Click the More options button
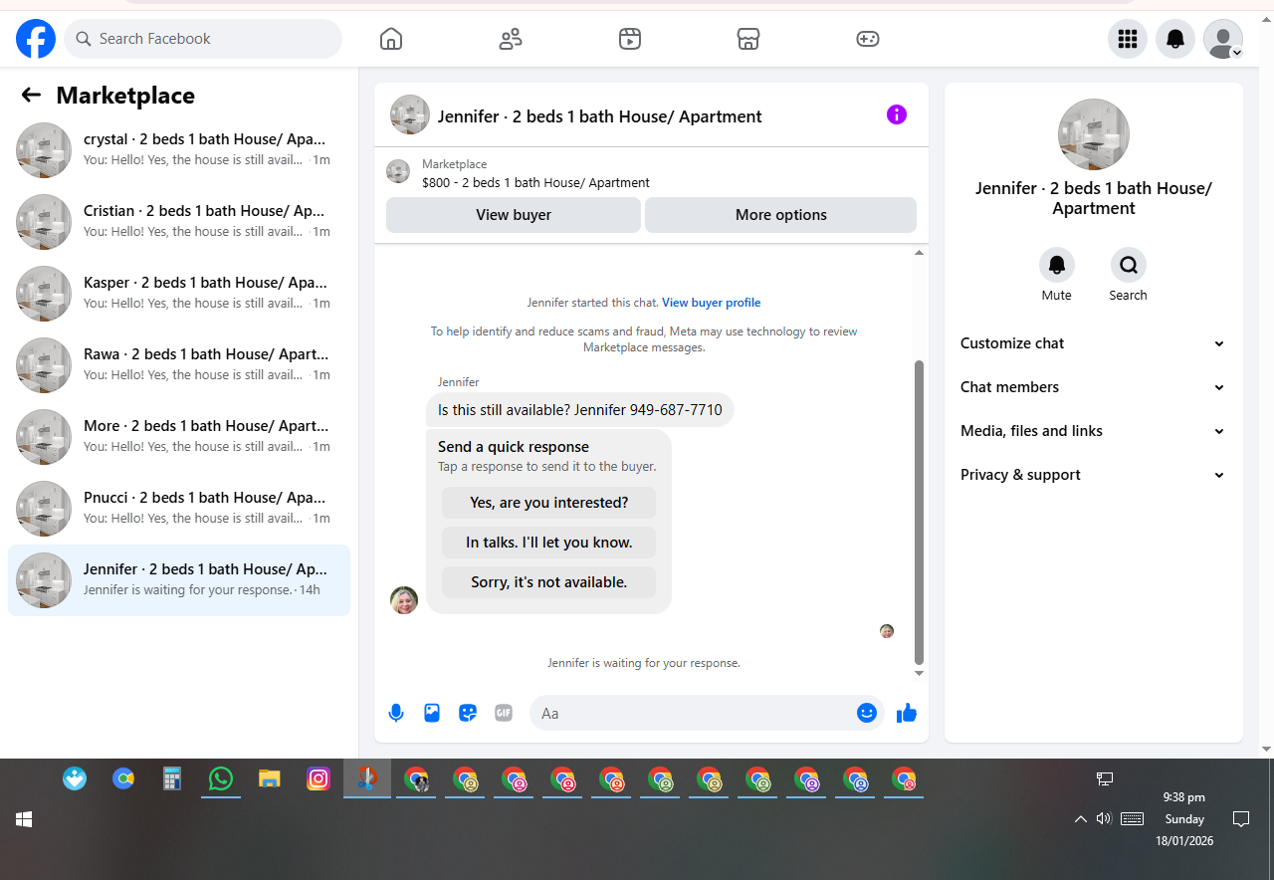 781,215
